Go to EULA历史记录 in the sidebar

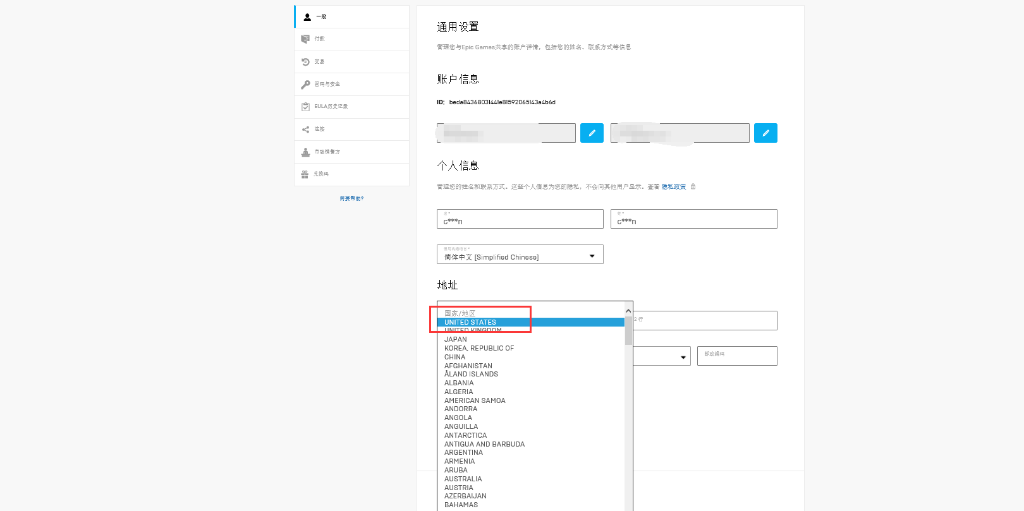pyautogui.click(x=351, y=107)
